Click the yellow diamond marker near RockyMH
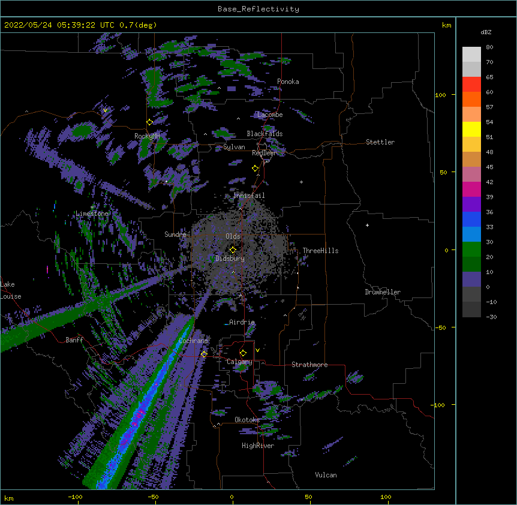The image size is (517, 505). (x=150, y=122)
